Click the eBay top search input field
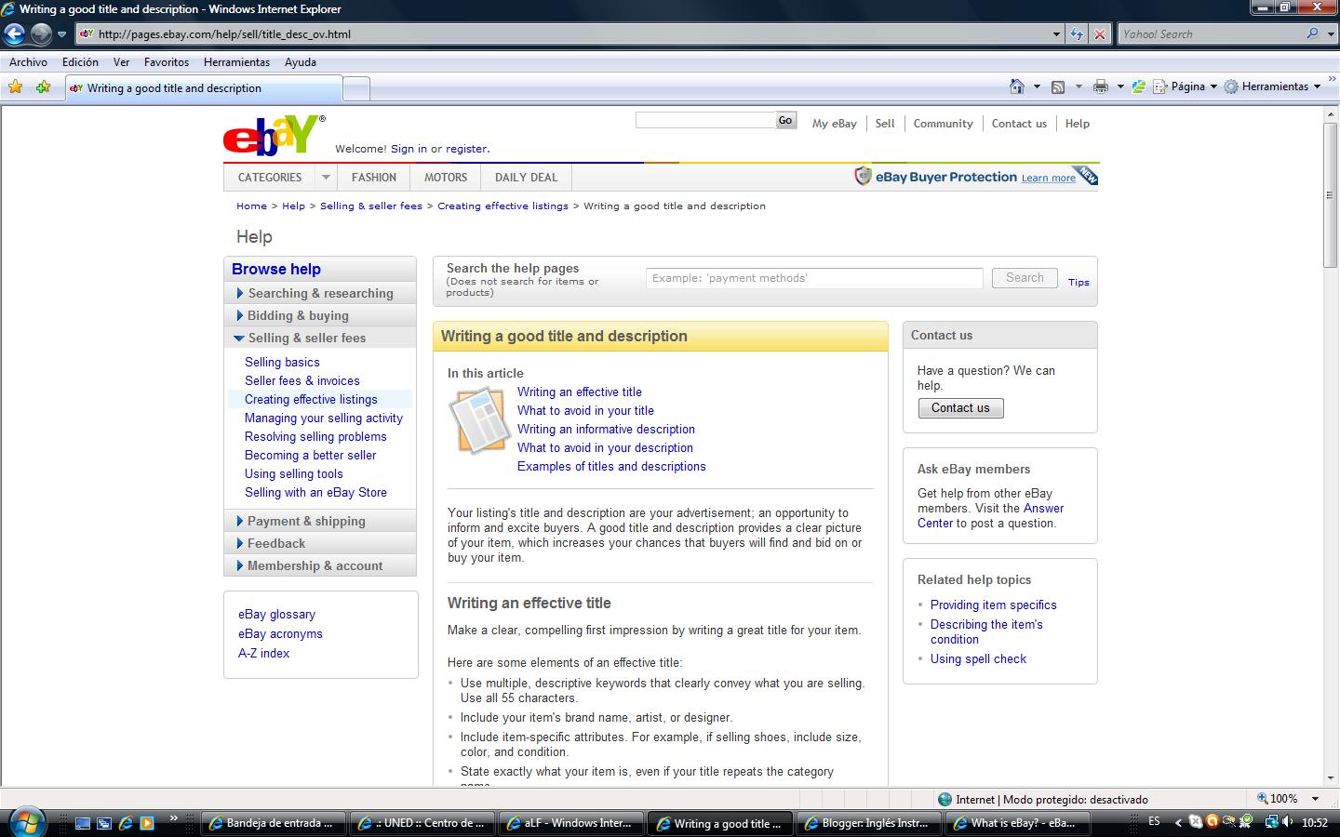 pyautogui.click(x=705, y=121)
